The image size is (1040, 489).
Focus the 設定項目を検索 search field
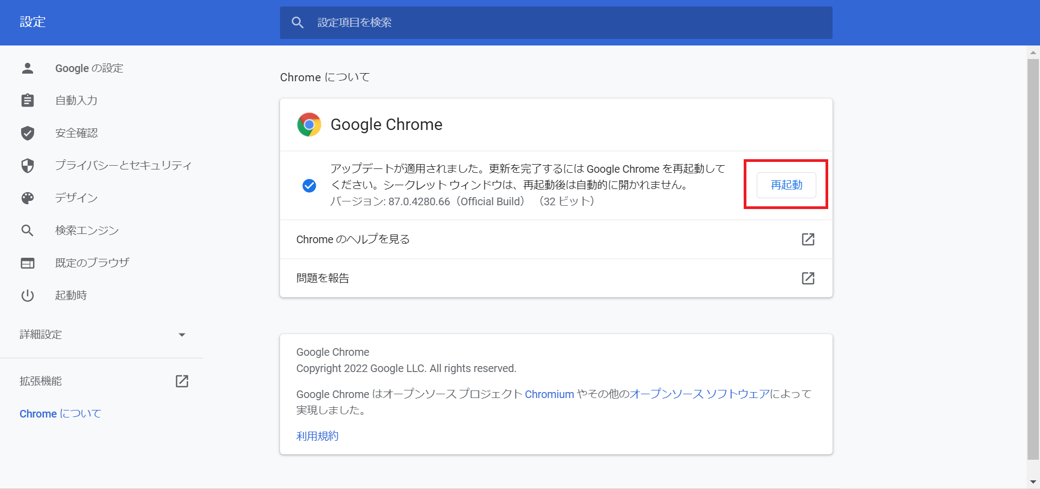[x=556, y=22]
